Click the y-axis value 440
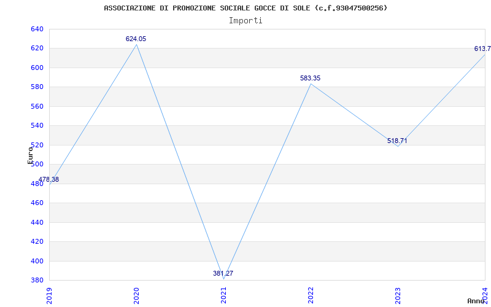Image resolution: width=491 pixels, height=307 pixels. click(37, 222)
